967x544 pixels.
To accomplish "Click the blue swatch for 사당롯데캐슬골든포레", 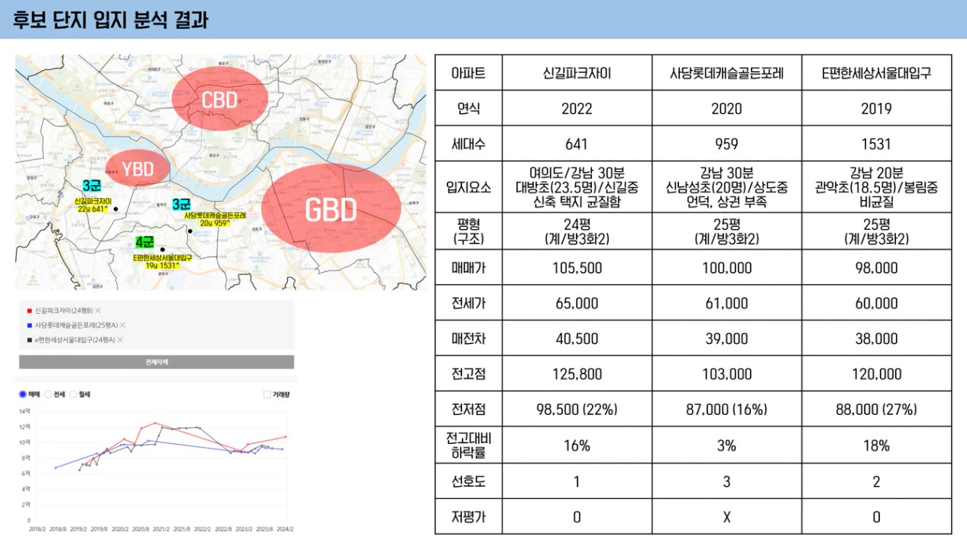I will (x=29, y=325).
